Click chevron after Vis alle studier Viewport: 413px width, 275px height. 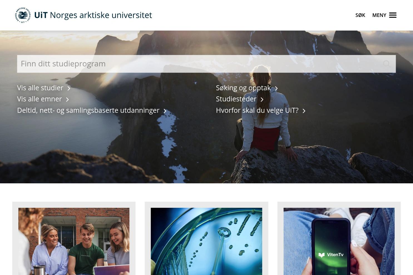pyautogui.click(x=69, y=88)
